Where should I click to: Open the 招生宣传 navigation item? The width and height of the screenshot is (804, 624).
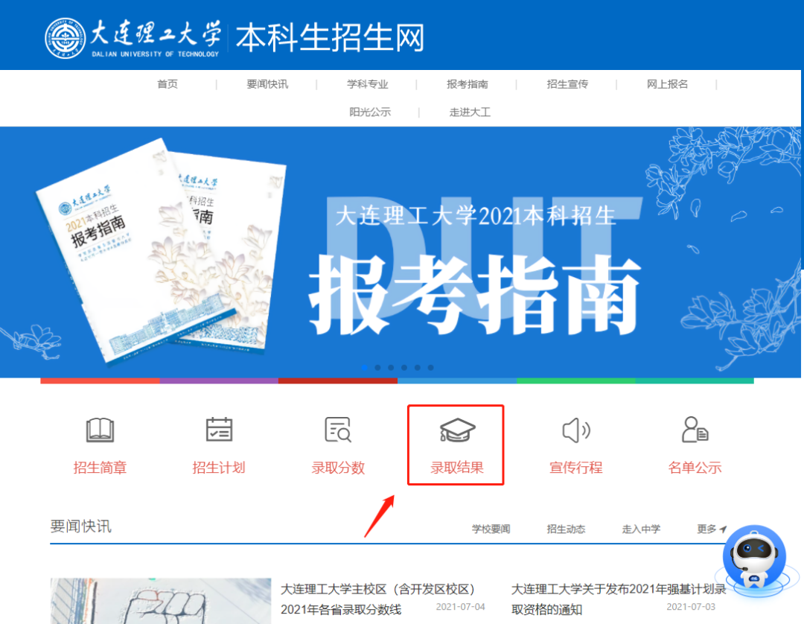click(567, 84)
